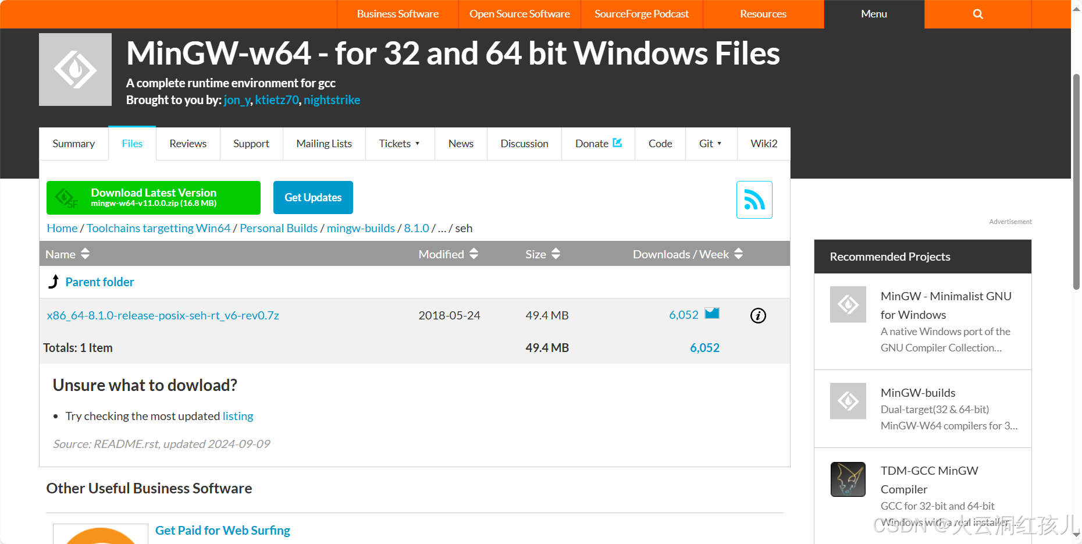Open the nightstrike author link
This screenshot has width=1082, height=544.
(332, 100)
